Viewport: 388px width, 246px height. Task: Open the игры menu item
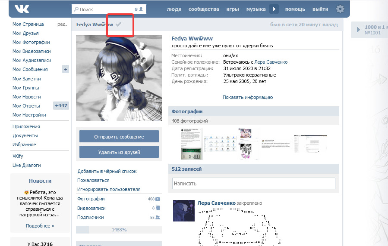point(233,9)
